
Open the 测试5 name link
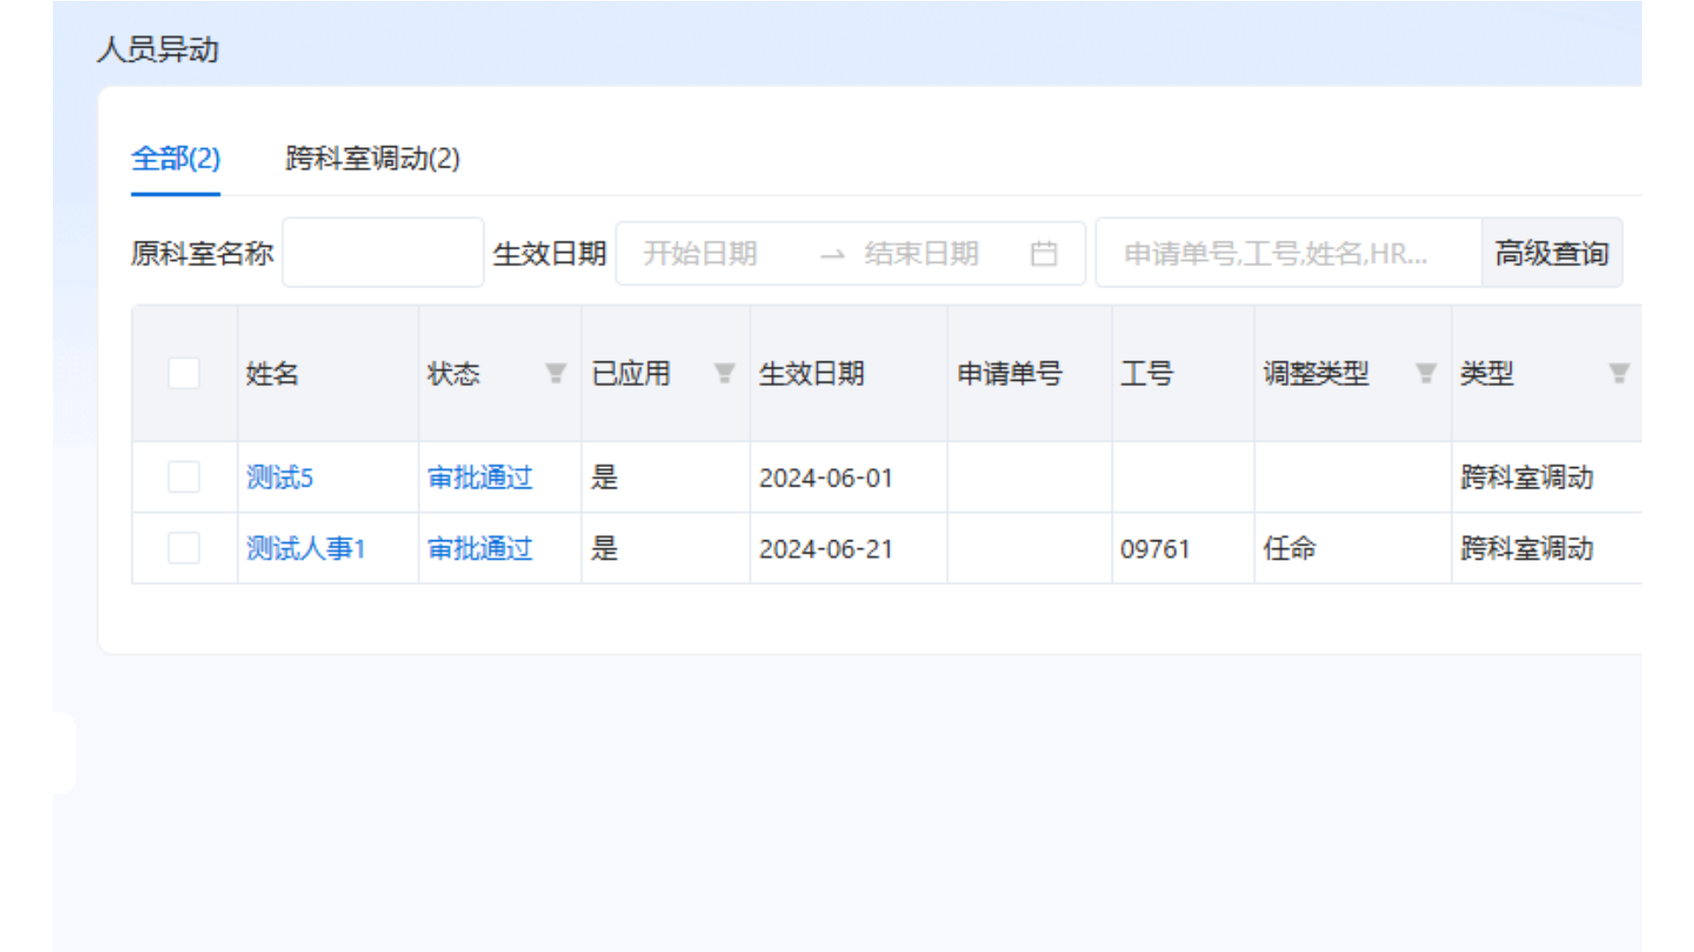coord(280,478)
